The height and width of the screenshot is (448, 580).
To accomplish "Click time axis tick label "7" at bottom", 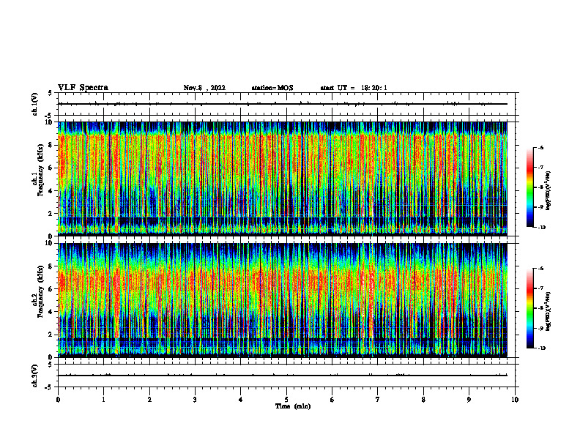I will (x=378, y=400).
